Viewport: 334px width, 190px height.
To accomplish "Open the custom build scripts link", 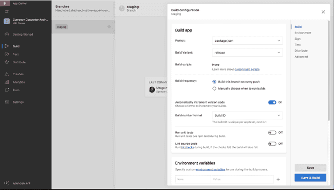I will coord(247,69).
